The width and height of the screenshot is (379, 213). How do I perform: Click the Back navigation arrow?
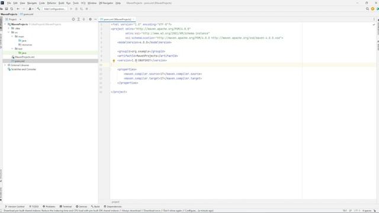tap(18, 9)
